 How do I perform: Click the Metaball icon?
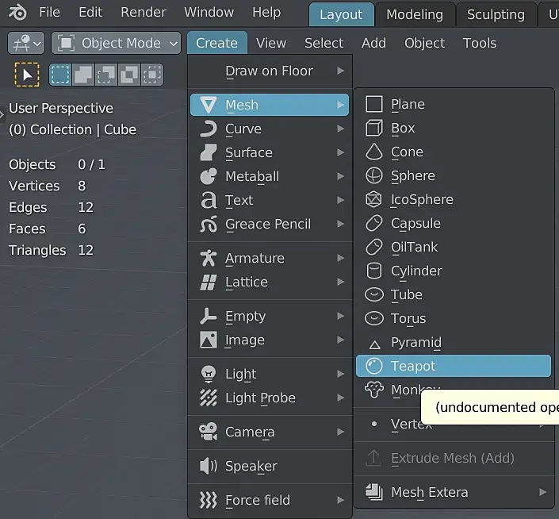coord(209,176)
